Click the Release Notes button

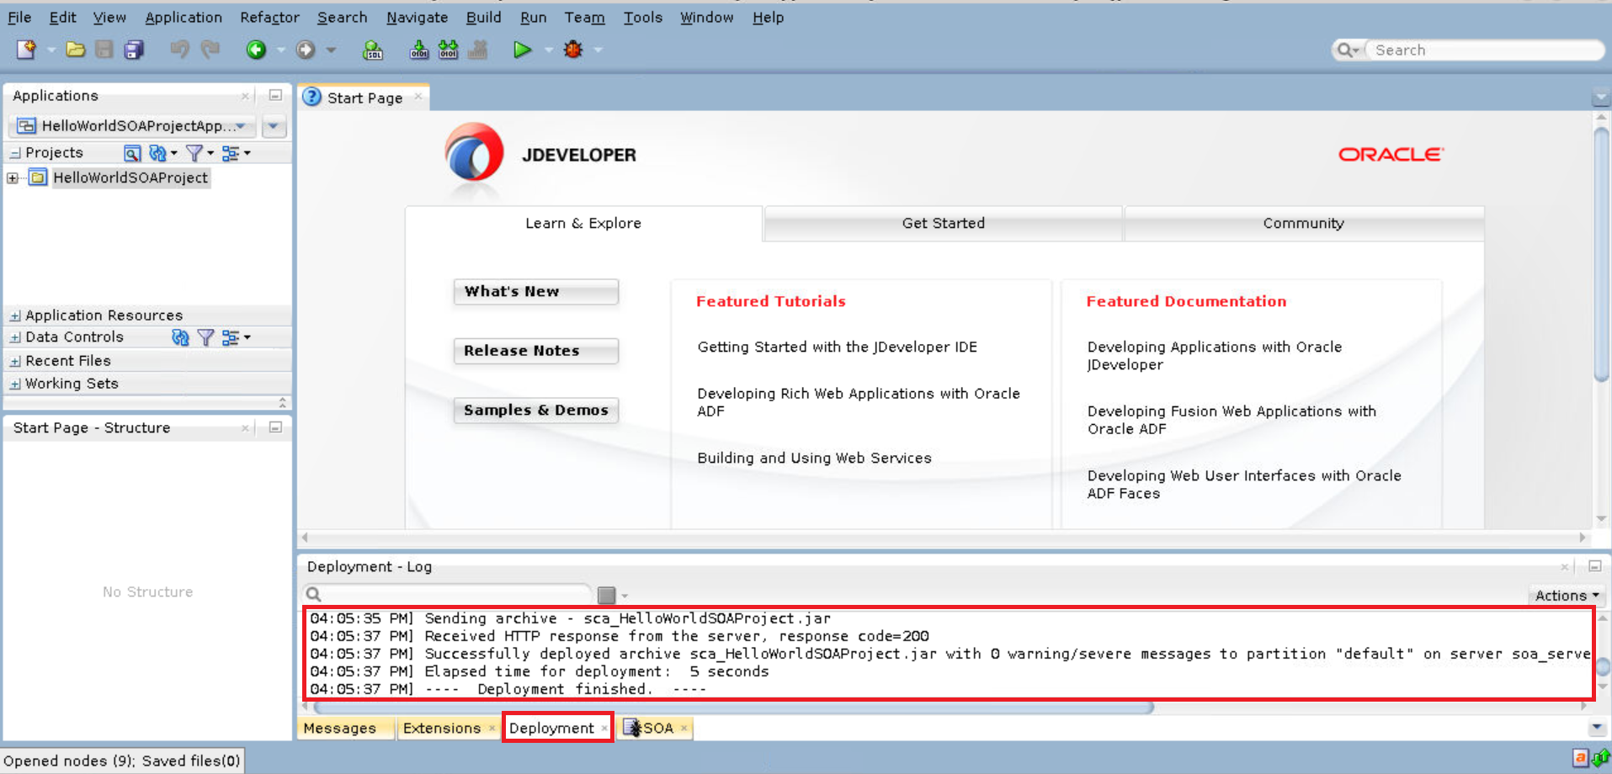(535, 351)
